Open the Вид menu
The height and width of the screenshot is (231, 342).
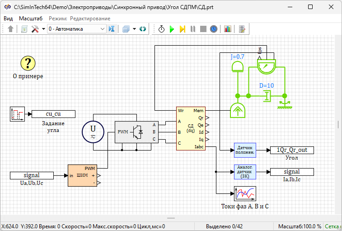pyautogui.click(x=8, y=19)
